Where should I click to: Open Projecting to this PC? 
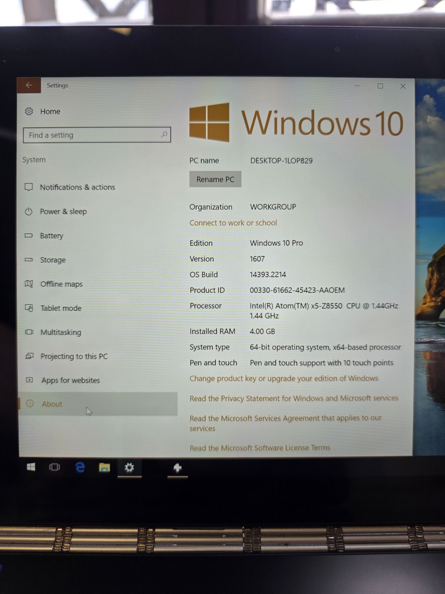(x=74, y=356)
